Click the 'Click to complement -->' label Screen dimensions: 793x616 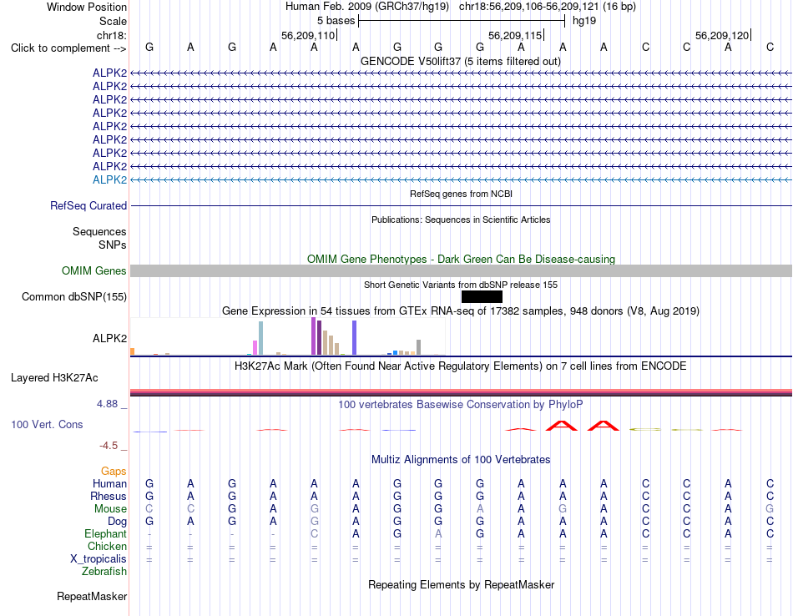click(68, 48)
